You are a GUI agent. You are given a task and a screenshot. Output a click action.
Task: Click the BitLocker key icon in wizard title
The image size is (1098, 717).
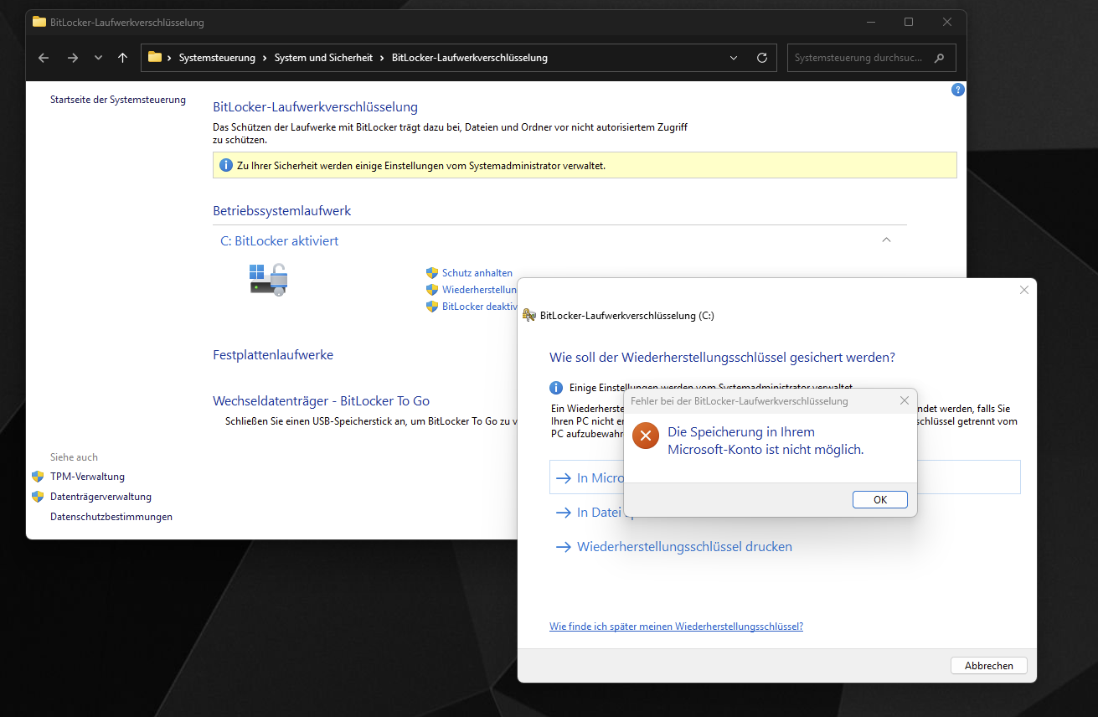[529, 316]
